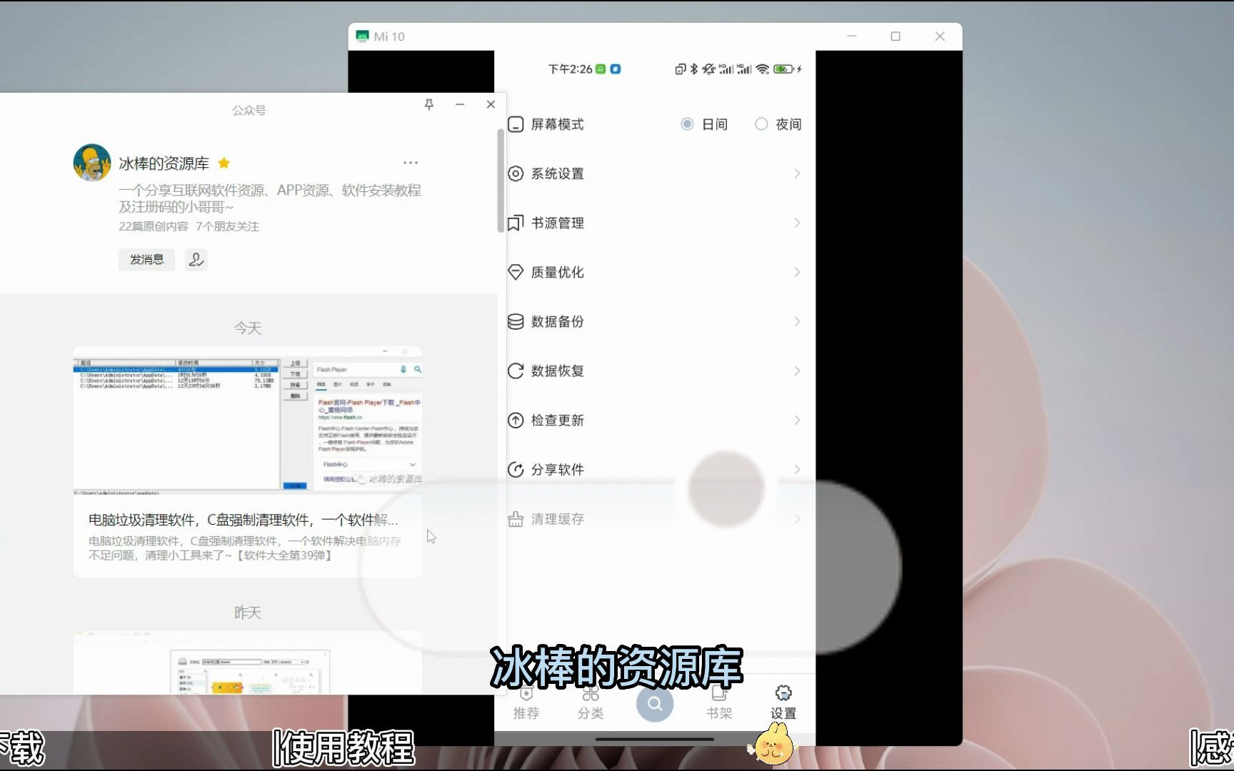The height and width of the screenshot is (771, 1234).
Task: Click the 质量优化 diamond icon
Action: point(516,272)
